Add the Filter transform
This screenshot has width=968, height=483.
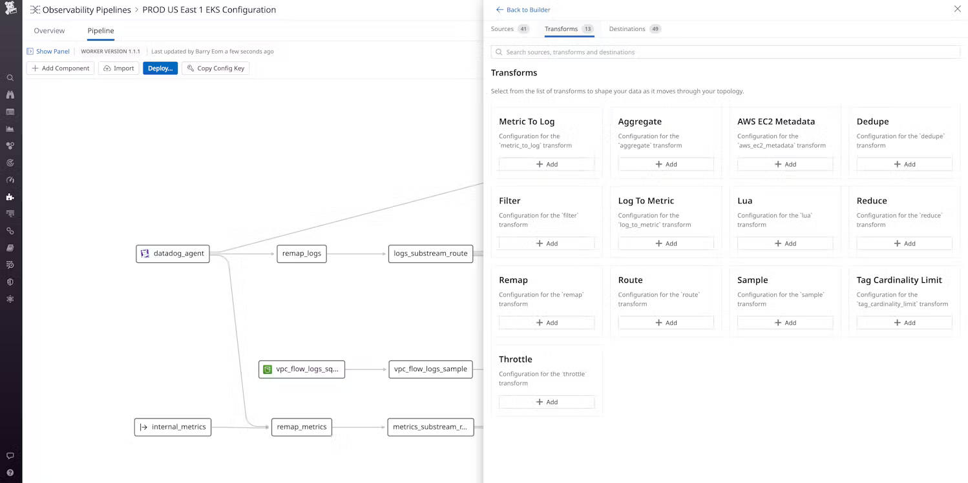(x=547, y=244)
